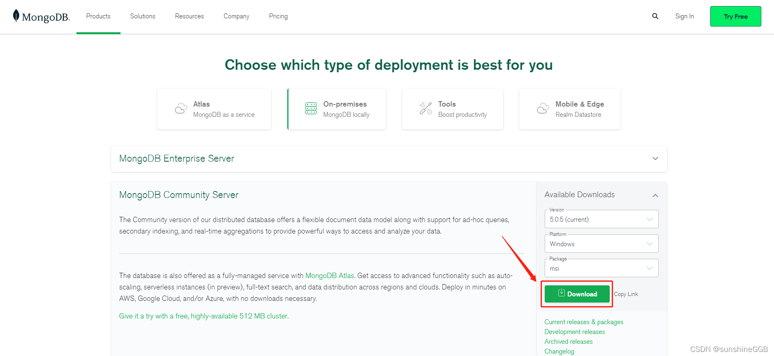Collapse the Available Downloads panel
Screen dimensions: 774x356
tap(655, 195)
